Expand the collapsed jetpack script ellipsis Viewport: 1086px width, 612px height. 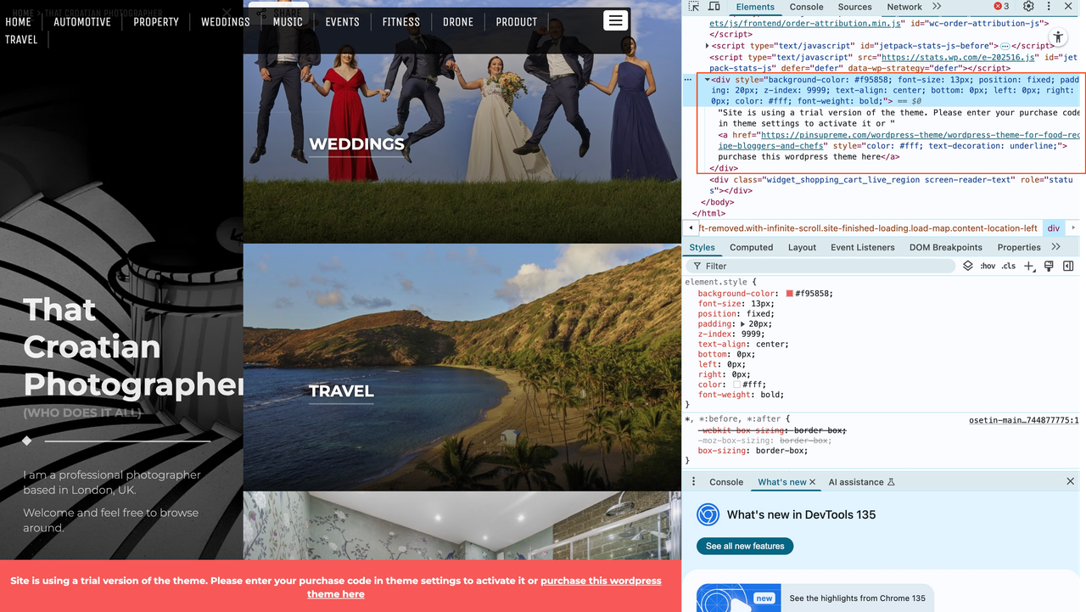click(x=1005, y=46)
